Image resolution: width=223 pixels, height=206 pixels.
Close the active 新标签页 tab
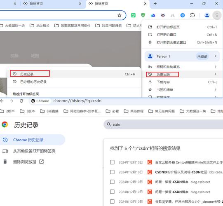[145, 4]
